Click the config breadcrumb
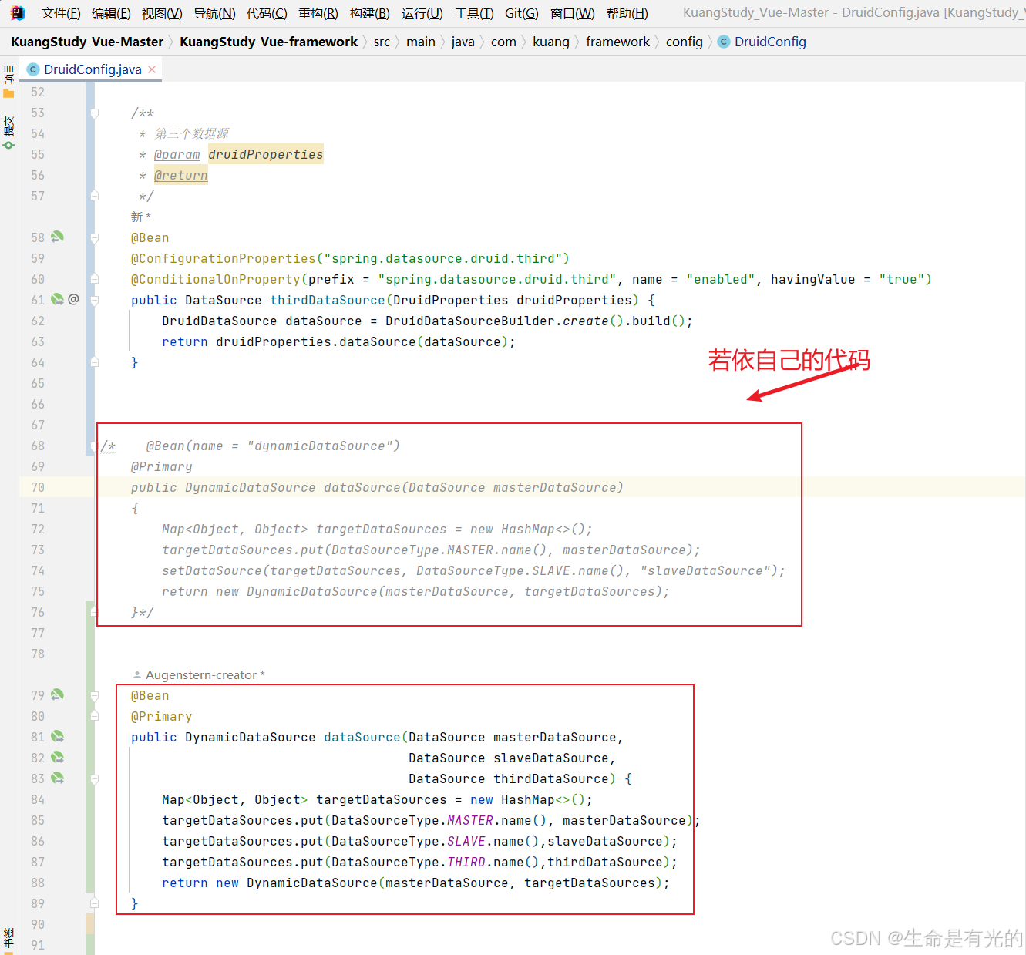Image resolution: width=1026 pixels, height=955 pixels. click(685, 42)
